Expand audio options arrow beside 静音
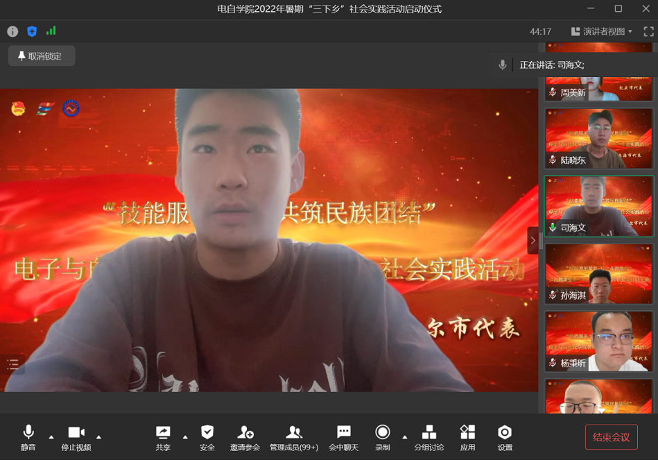This screenshot has height=460, width=658. [51, 437]
